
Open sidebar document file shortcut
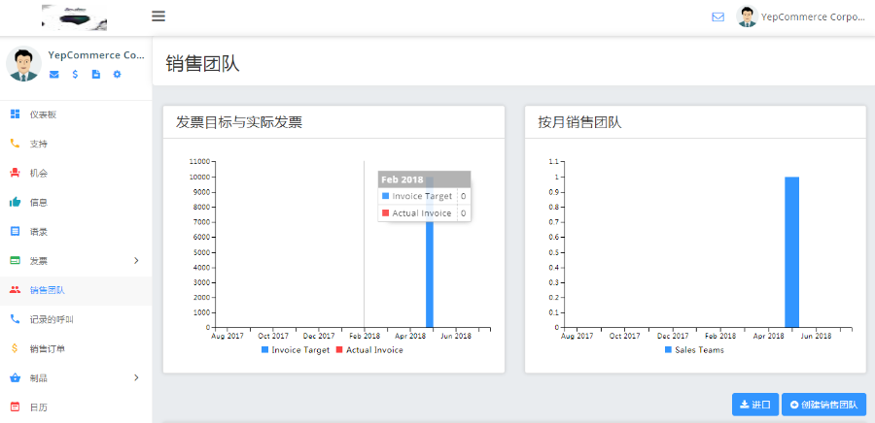96,74
